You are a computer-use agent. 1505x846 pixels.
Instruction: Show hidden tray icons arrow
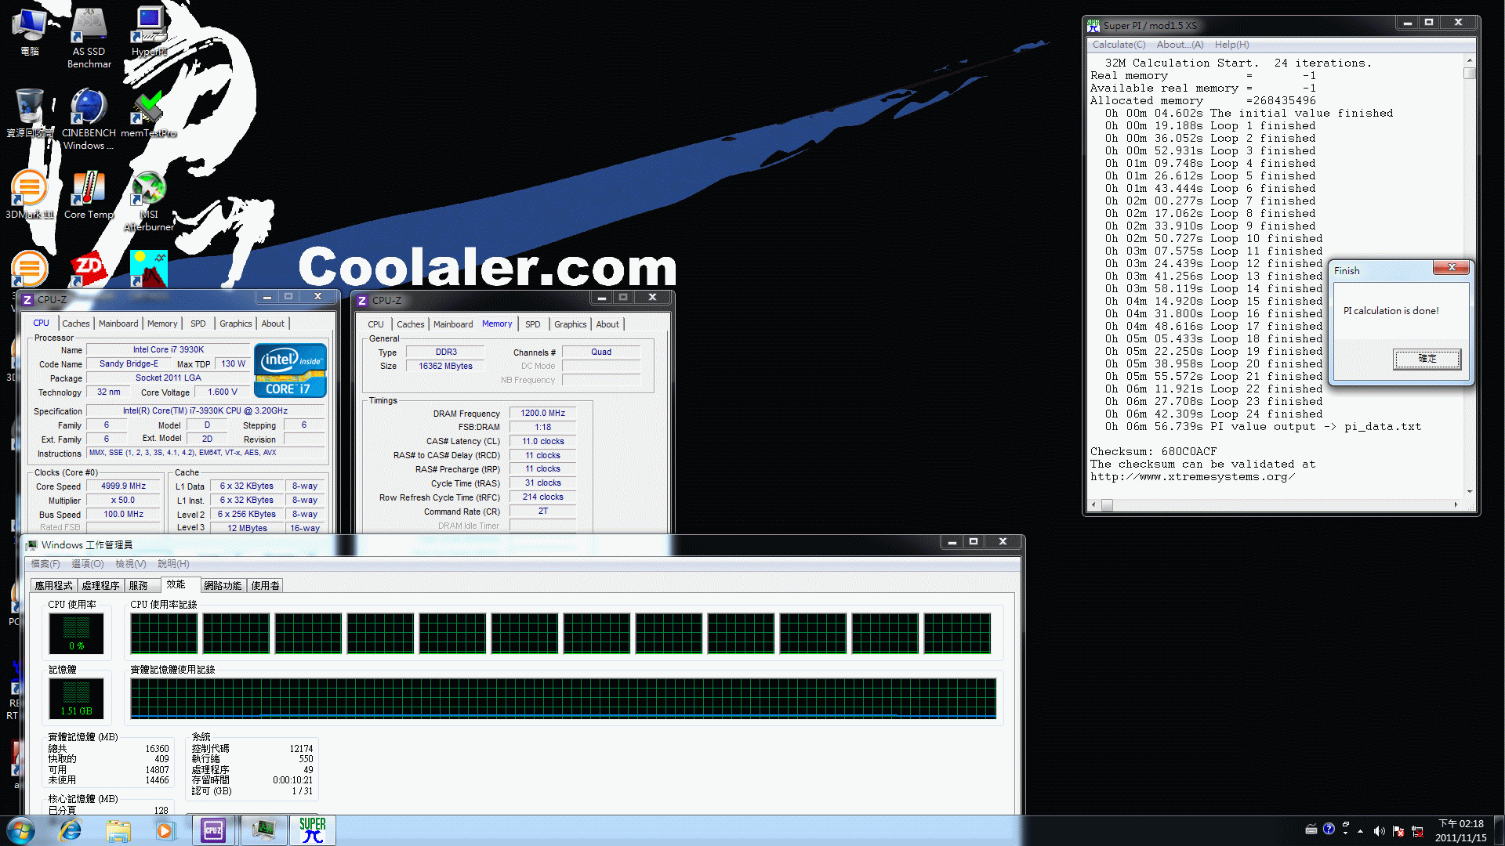tap(1360, 831)
